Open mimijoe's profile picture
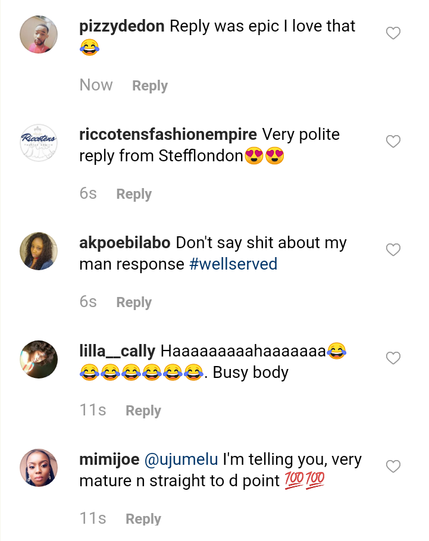 point(39,468)
